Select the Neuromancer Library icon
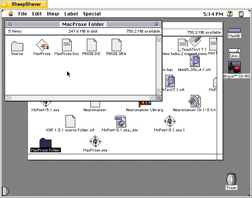 tap(145, 104)
